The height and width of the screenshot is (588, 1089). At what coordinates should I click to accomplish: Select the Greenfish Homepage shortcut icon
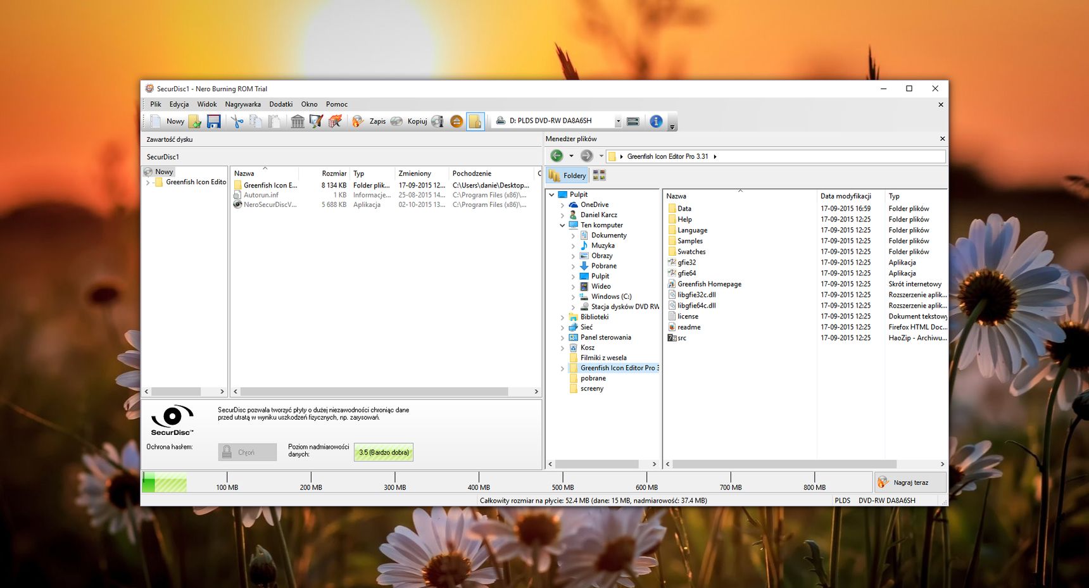672,284
